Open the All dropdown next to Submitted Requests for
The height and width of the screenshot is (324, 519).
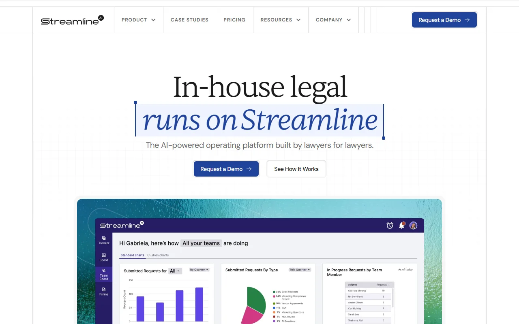(175, 271)
